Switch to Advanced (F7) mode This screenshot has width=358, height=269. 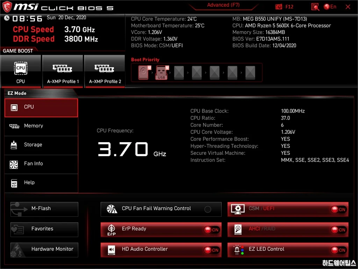point(223,5)
